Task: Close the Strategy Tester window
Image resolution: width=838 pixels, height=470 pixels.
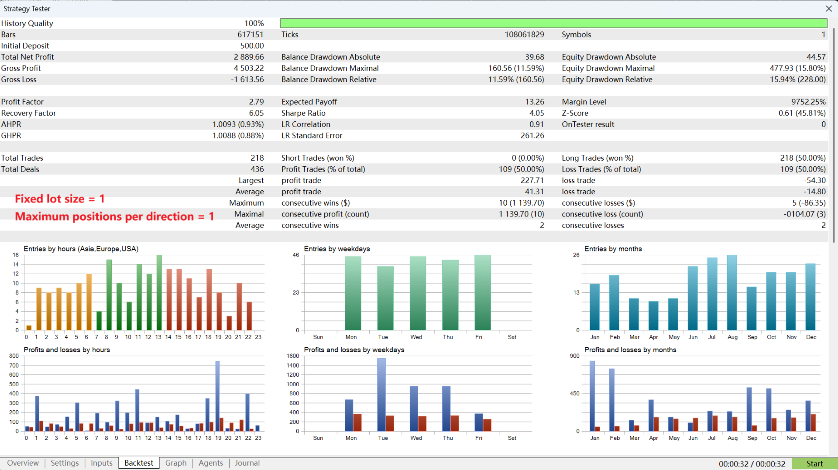Action: click(828, 9)
